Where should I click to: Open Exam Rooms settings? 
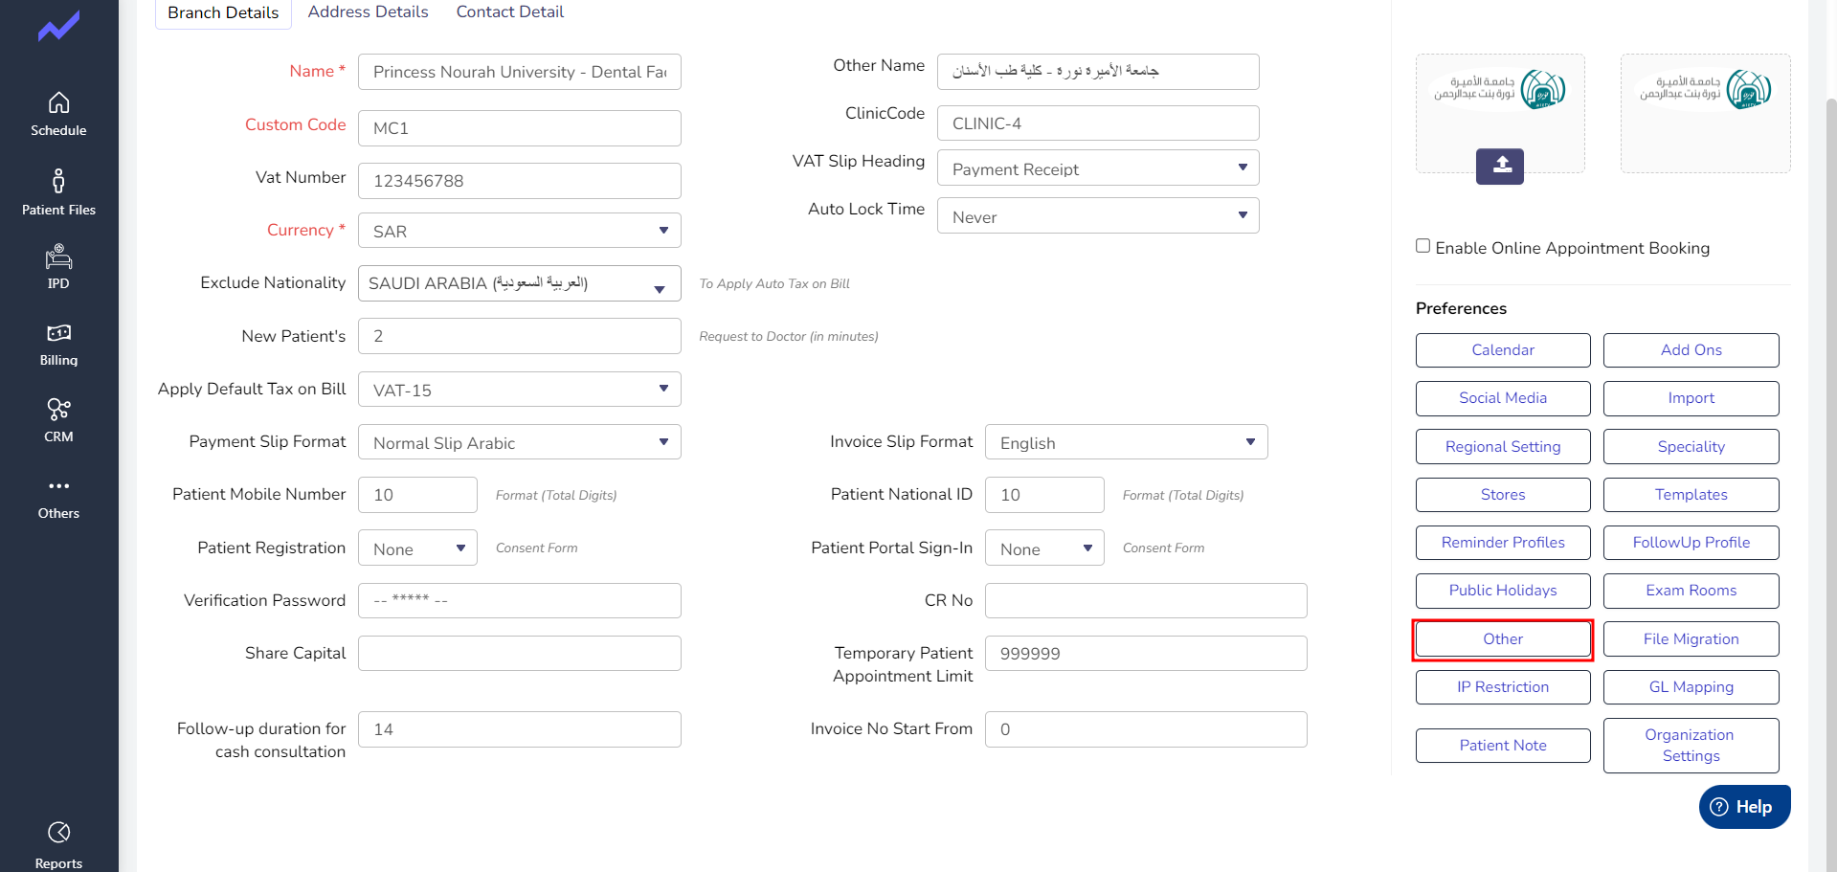(x=1691, y=591)
